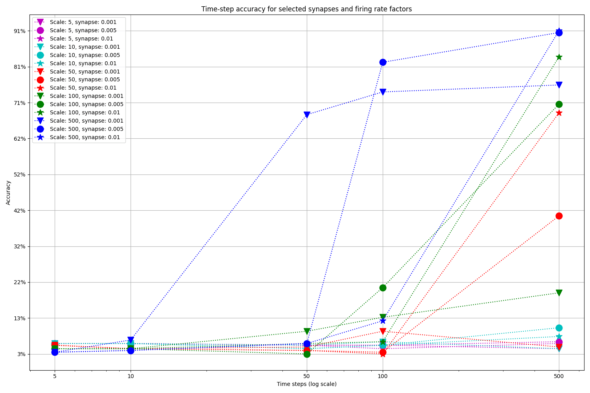The height and width of the screenshot is (393, 590).
Task: Click the blue triangle data point at time step 100
Action: click(383, 92)
